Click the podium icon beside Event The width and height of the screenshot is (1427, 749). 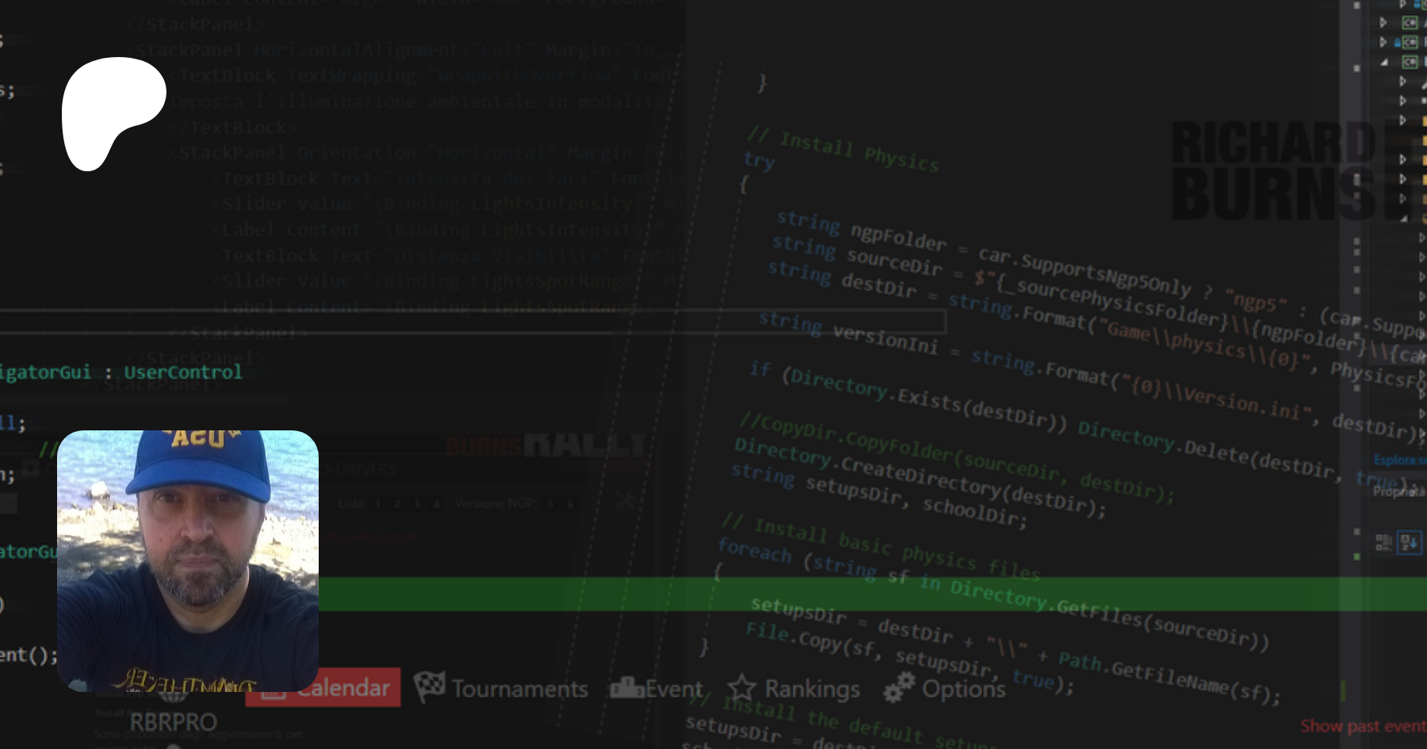[626, 687]
